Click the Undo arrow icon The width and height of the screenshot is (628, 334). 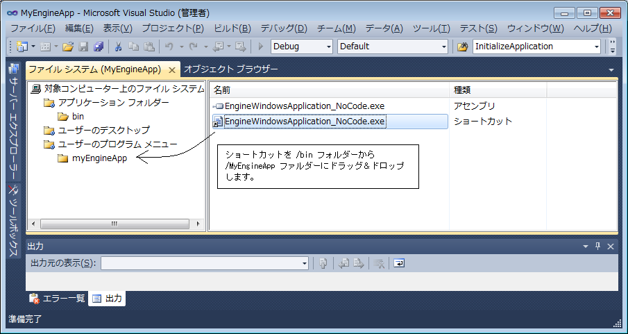pos(169,47)
